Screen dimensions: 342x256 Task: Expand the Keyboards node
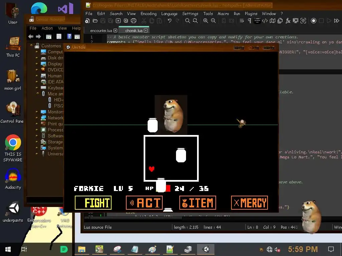(x=37, y=88)
